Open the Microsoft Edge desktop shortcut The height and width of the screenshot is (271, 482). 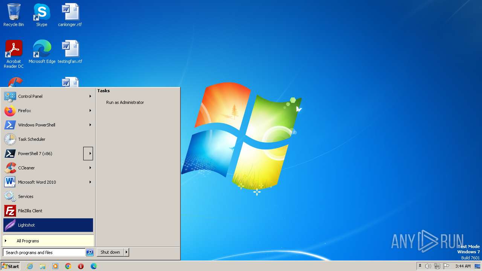pyautogui.click(x=42, y=52)
